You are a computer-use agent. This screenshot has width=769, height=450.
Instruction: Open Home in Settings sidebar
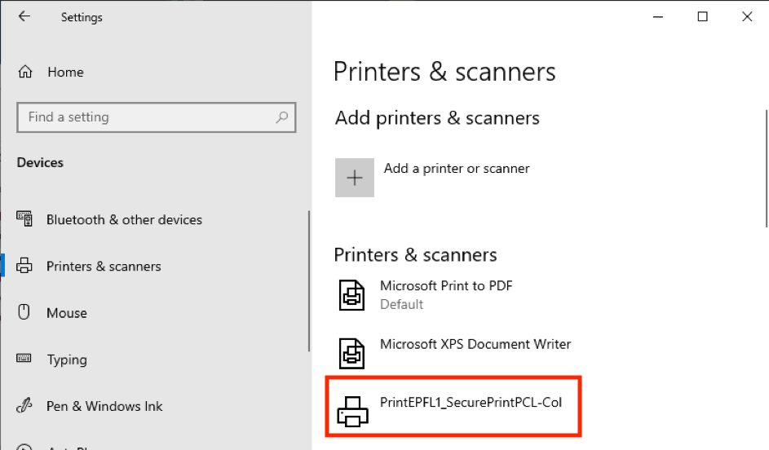[65, 72]
